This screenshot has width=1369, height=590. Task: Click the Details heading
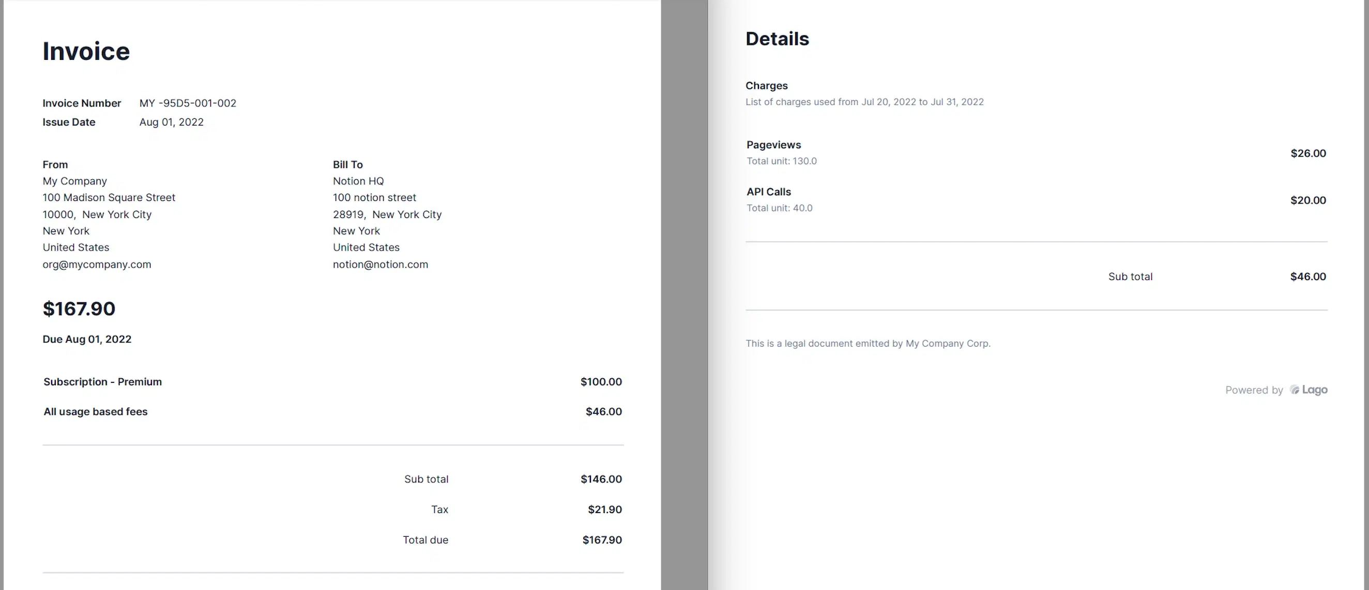tap(777, 39)
